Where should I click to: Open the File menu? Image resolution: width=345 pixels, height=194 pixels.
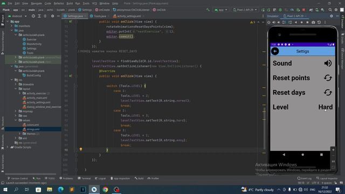coord(10,4)
